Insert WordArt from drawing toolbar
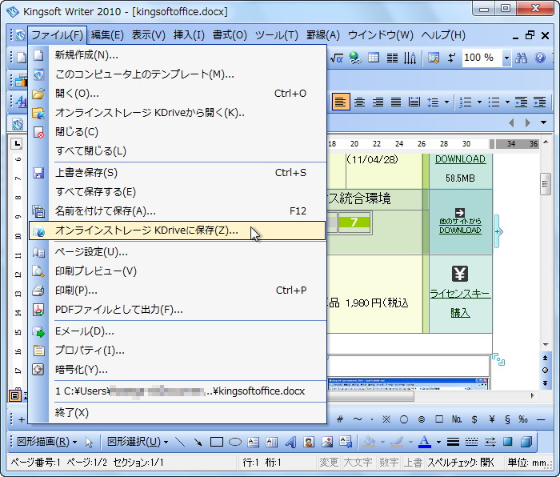 click(x=290, y=443)
